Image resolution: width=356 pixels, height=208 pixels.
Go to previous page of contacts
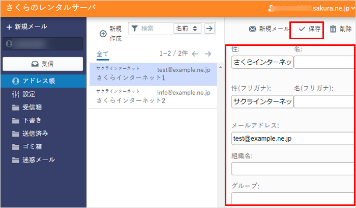(195, 54)
